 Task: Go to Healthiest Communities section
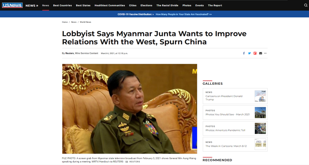[110, 5]
